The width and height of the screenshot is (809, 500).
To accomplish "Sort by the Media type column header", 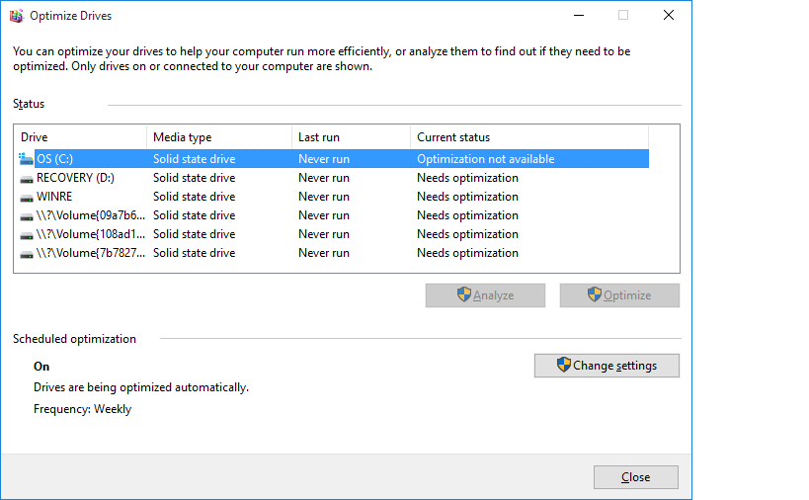I will click(x=219, y=137).
